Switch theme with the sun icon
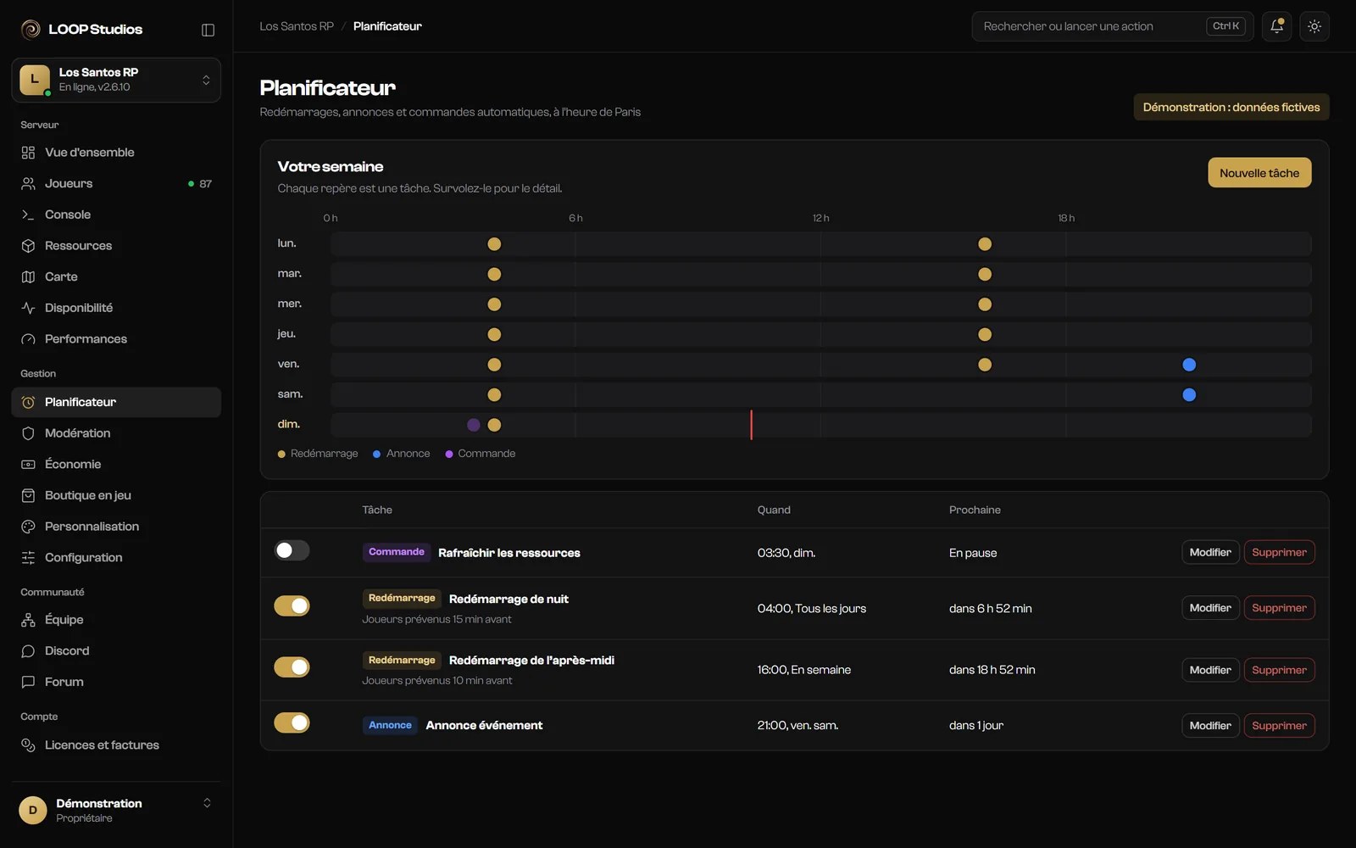Viewport: 1356px width, 848px height. pyautogui.click(x=1314, y=26)
